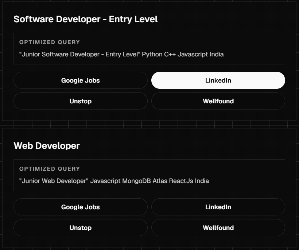
Task: Open Wellfound for Web Developer
Action: (x=218, y=228)
